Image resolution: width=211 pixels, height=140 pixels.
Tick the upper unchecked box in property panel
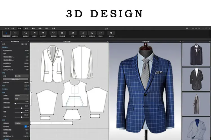[26, 86]
